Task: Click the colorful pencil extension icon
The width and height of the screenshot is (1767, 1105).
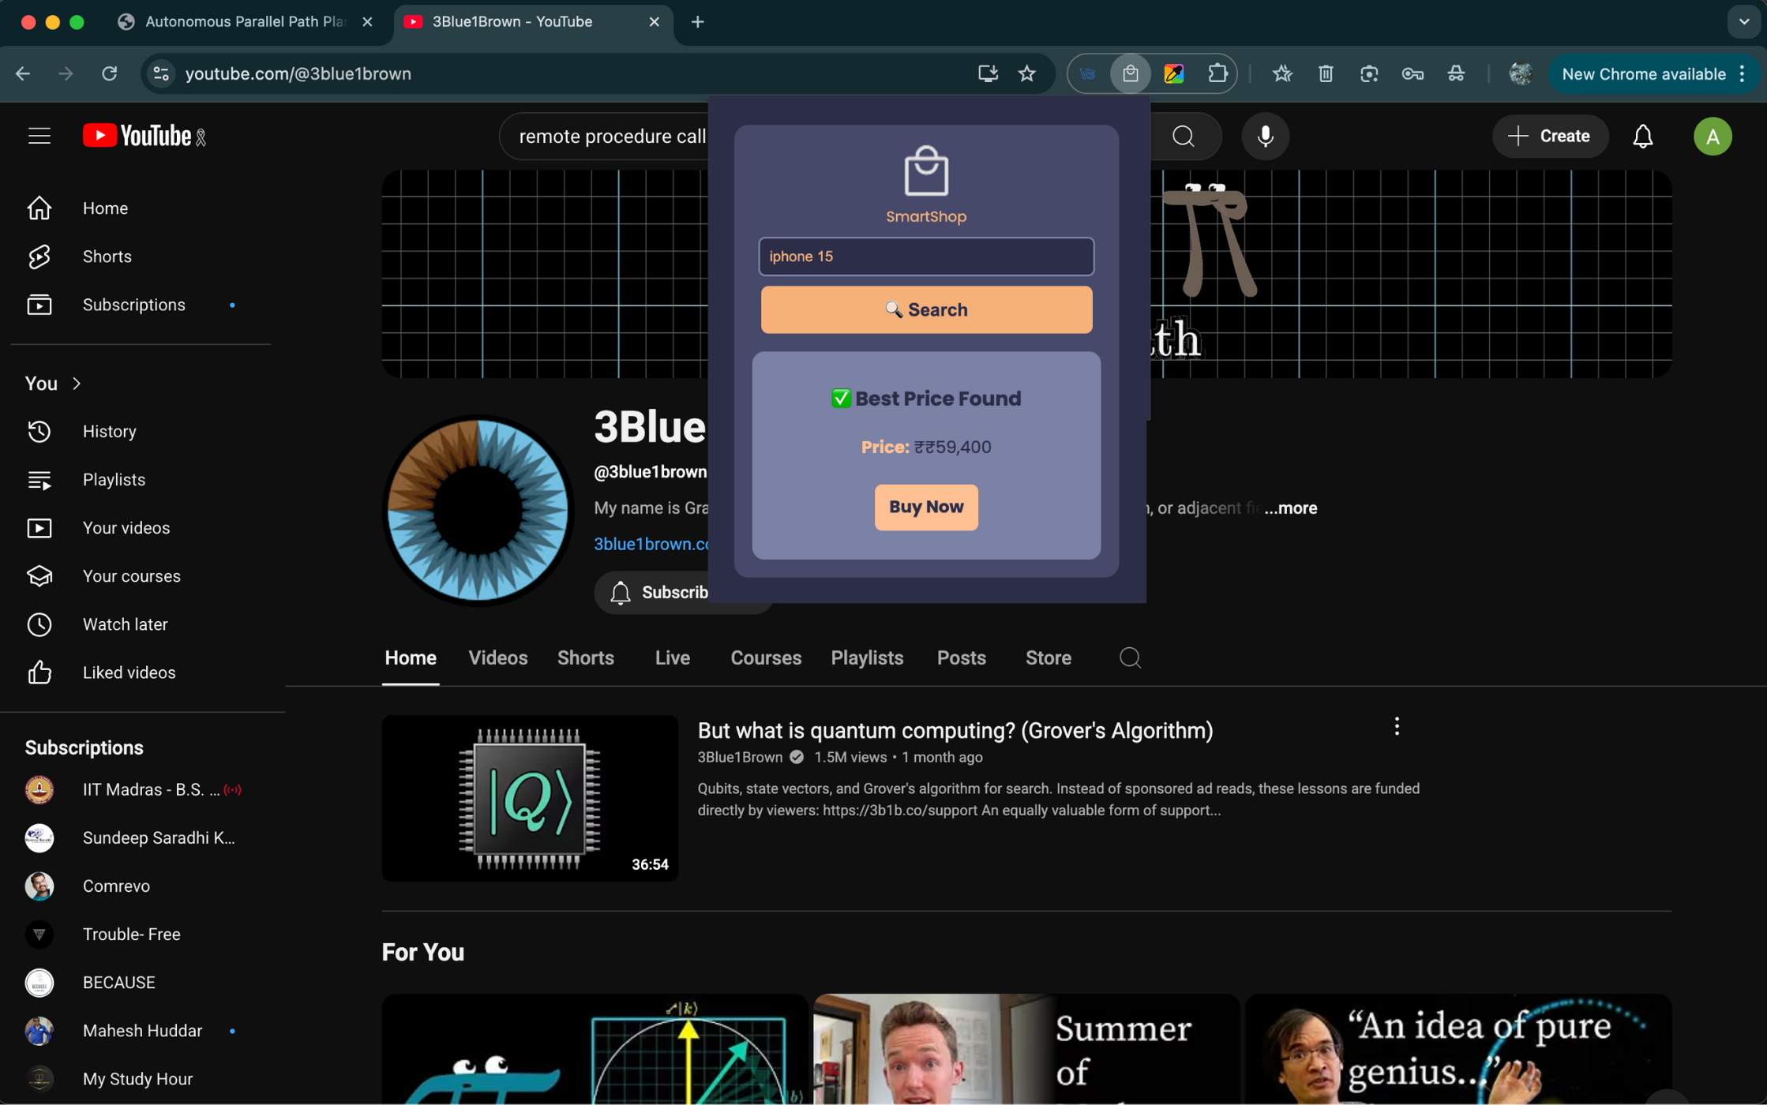Action: pyautogui.click(x=1173, y=73)
